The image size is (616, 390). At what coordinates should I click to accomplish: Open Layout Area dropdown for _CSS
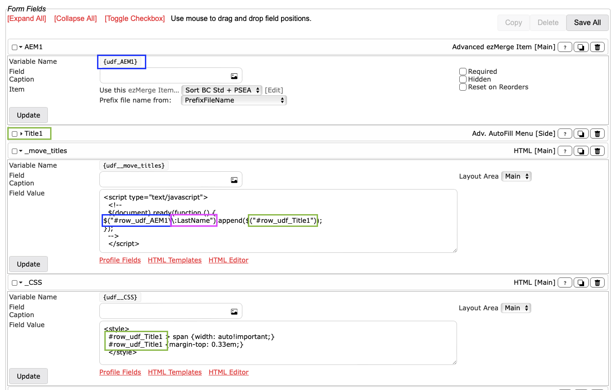click(x=516, y=308)
